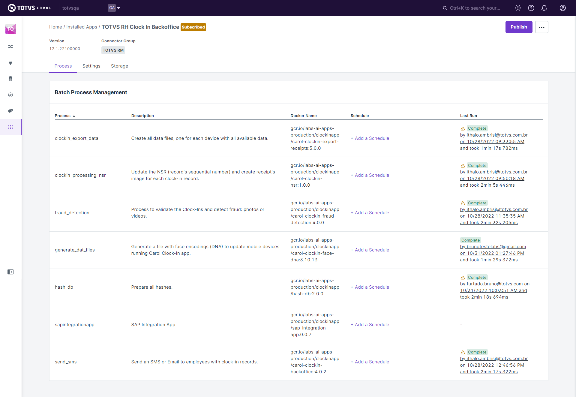Click the compass explore icon in sidebar
This screenshot has height=397, width=576.
click(x=10, y=95)
